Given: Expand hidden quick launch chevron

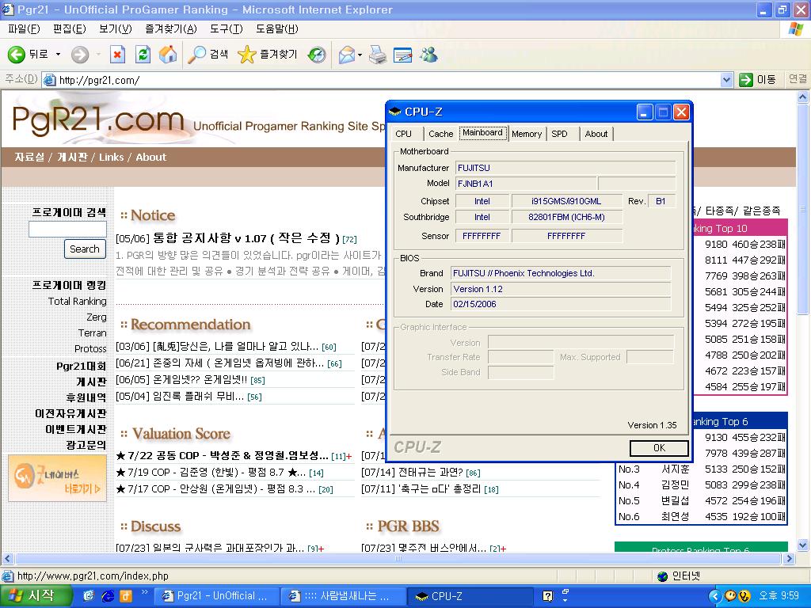Looking at the screenshot, I should point(145,592).
